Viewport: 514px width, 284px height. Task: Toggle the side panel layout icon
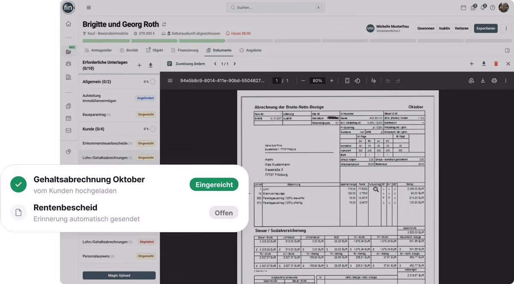pyautogui.click(x=507, y=50)
